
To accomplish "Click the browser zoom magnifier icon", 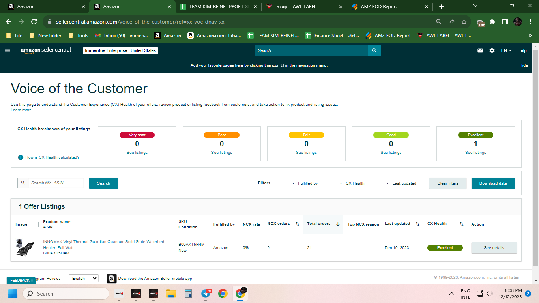I will click(x=439, y=22).
